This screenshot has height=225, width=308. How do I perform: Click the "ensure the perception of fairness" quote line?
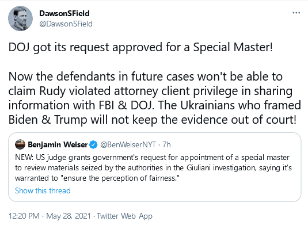coord(97,178)
